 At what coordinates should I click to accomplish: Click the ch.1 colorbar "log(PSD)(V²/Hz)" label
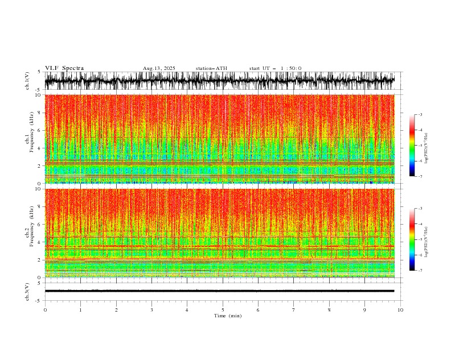(x=426, y=148)
